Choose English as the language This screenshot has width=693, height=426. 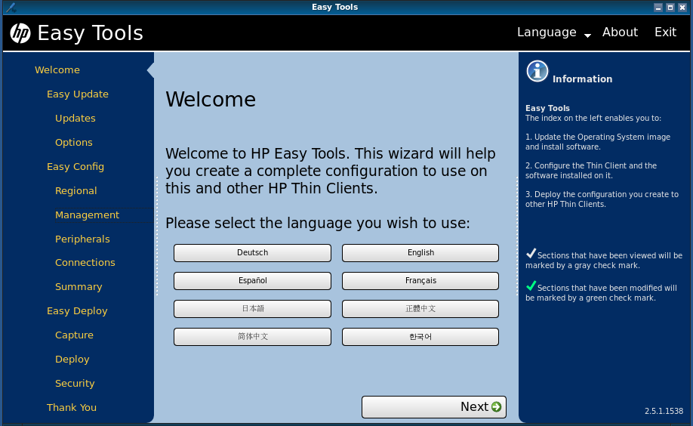click(420, 252)
